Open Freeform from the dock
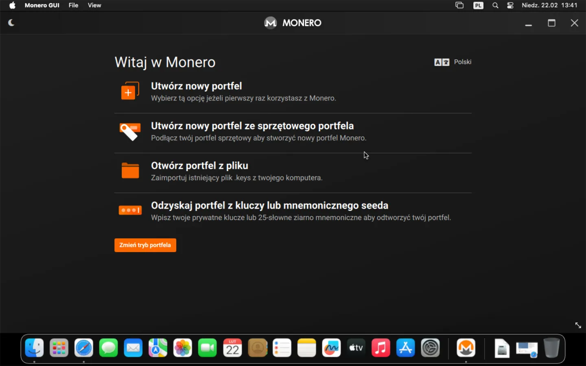Viewport: 586px width, 366px height. point(331,348)
